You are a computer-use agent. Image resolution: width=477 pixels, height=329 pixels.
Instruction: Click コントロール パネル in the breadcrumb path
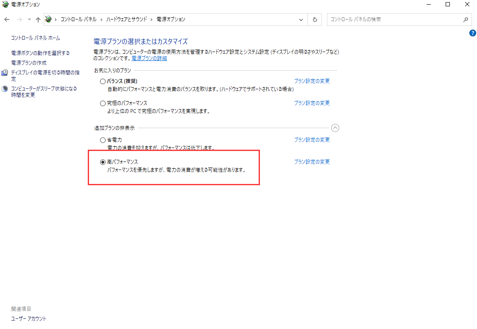(78, 19)
